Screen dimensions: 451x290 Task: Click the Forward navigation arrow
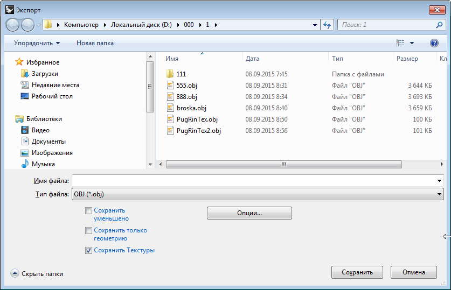coord(28,25)
